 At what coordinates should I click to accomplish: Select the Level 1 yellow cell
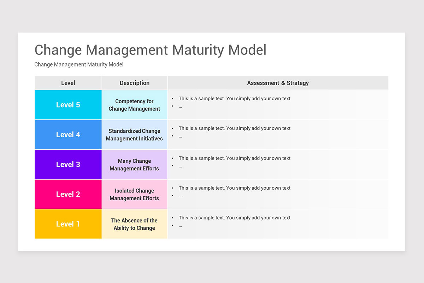pyautogui.click(x=68, y=224)
